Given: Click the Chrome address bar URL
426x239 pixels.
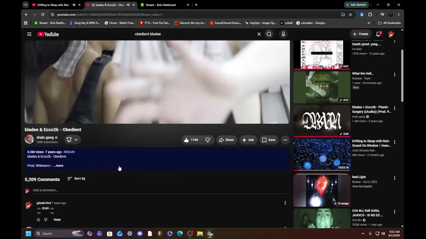Looking at the screenshot, I should click(x=110, y=15).
